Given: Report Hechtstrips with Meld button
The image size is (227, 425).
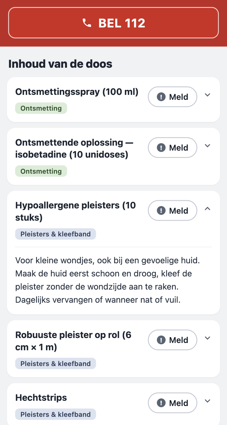Looking at the screenshot, I should (x=173, y=403).
